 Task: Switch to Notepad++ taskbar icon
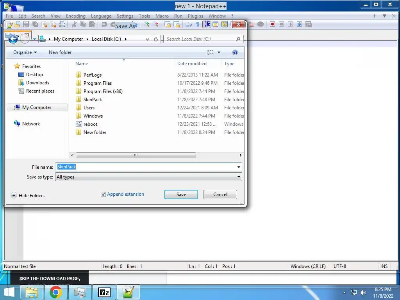coord(128,292)
